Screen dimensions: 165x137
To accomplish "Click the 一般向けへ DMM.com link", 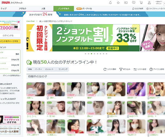I will click(159, 3).
